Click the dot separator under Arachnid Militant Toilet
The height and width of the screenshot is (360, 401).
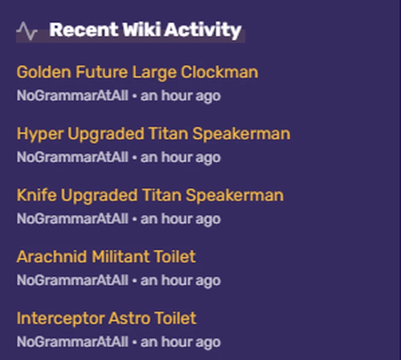pyautogui.click(x=134, y=281)
